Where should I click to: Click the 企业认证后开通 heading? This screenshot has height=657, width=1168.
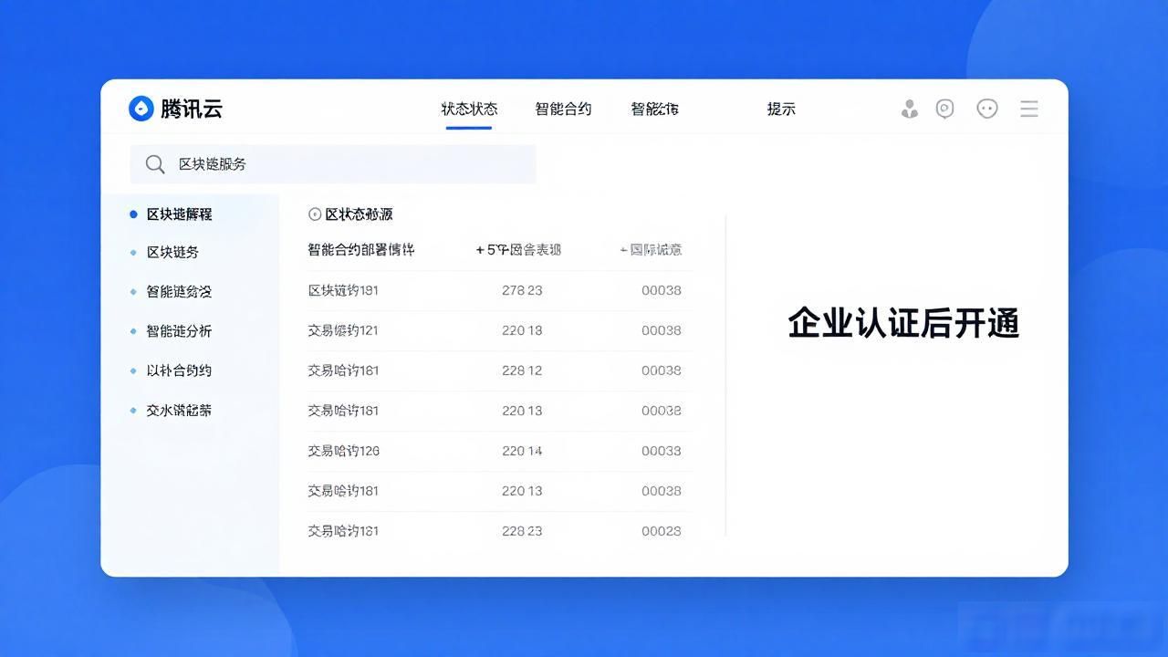click(x=903, y=324)
